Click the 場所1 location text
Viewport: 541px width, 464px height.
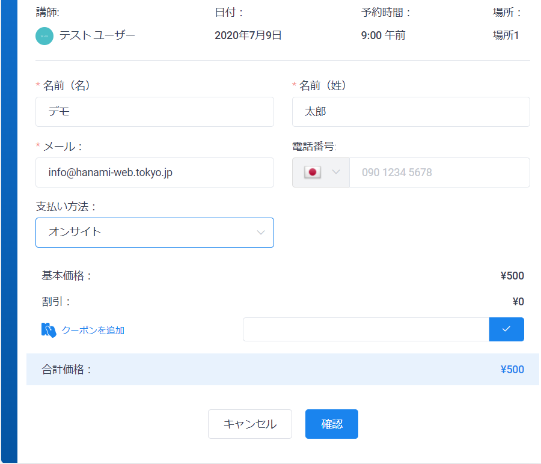click(506, 35)
